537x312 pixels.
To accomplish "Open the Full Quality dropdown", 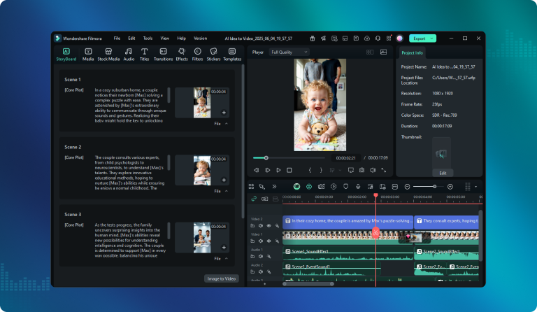I will [x=289, y=52].
